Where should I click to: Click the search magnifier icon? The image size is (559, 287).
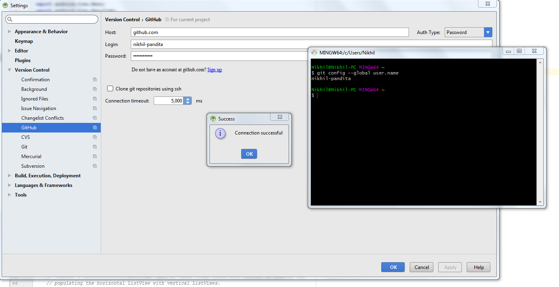click(x=10, y=19)
